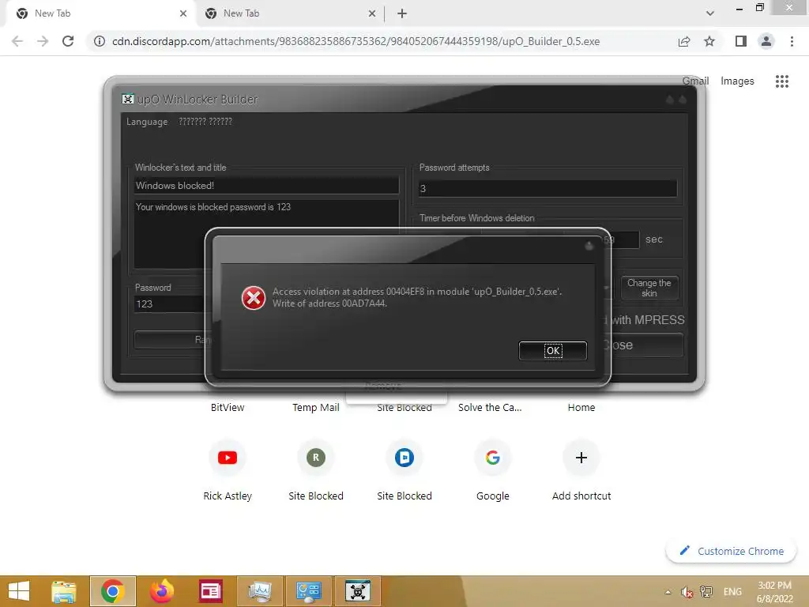Click the Windows blocked! title field

tap(266, 185)
